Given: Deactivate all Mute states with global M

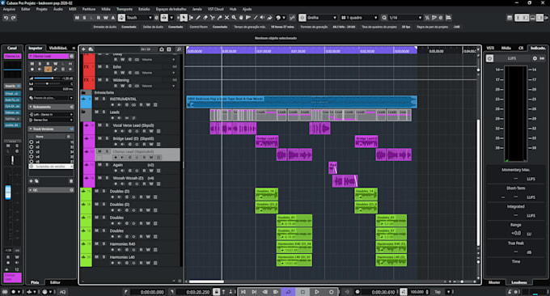Looking at the screenshot, I should coord(77,18).
